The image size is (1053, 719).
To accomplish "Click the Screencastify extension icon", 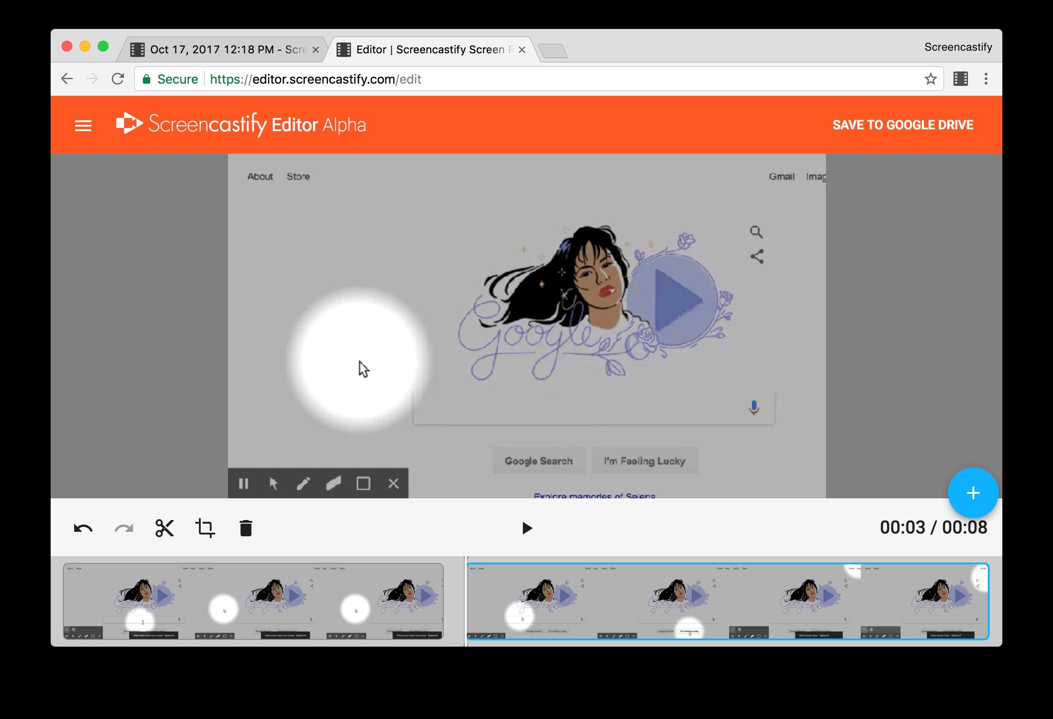I will point(960,78).
